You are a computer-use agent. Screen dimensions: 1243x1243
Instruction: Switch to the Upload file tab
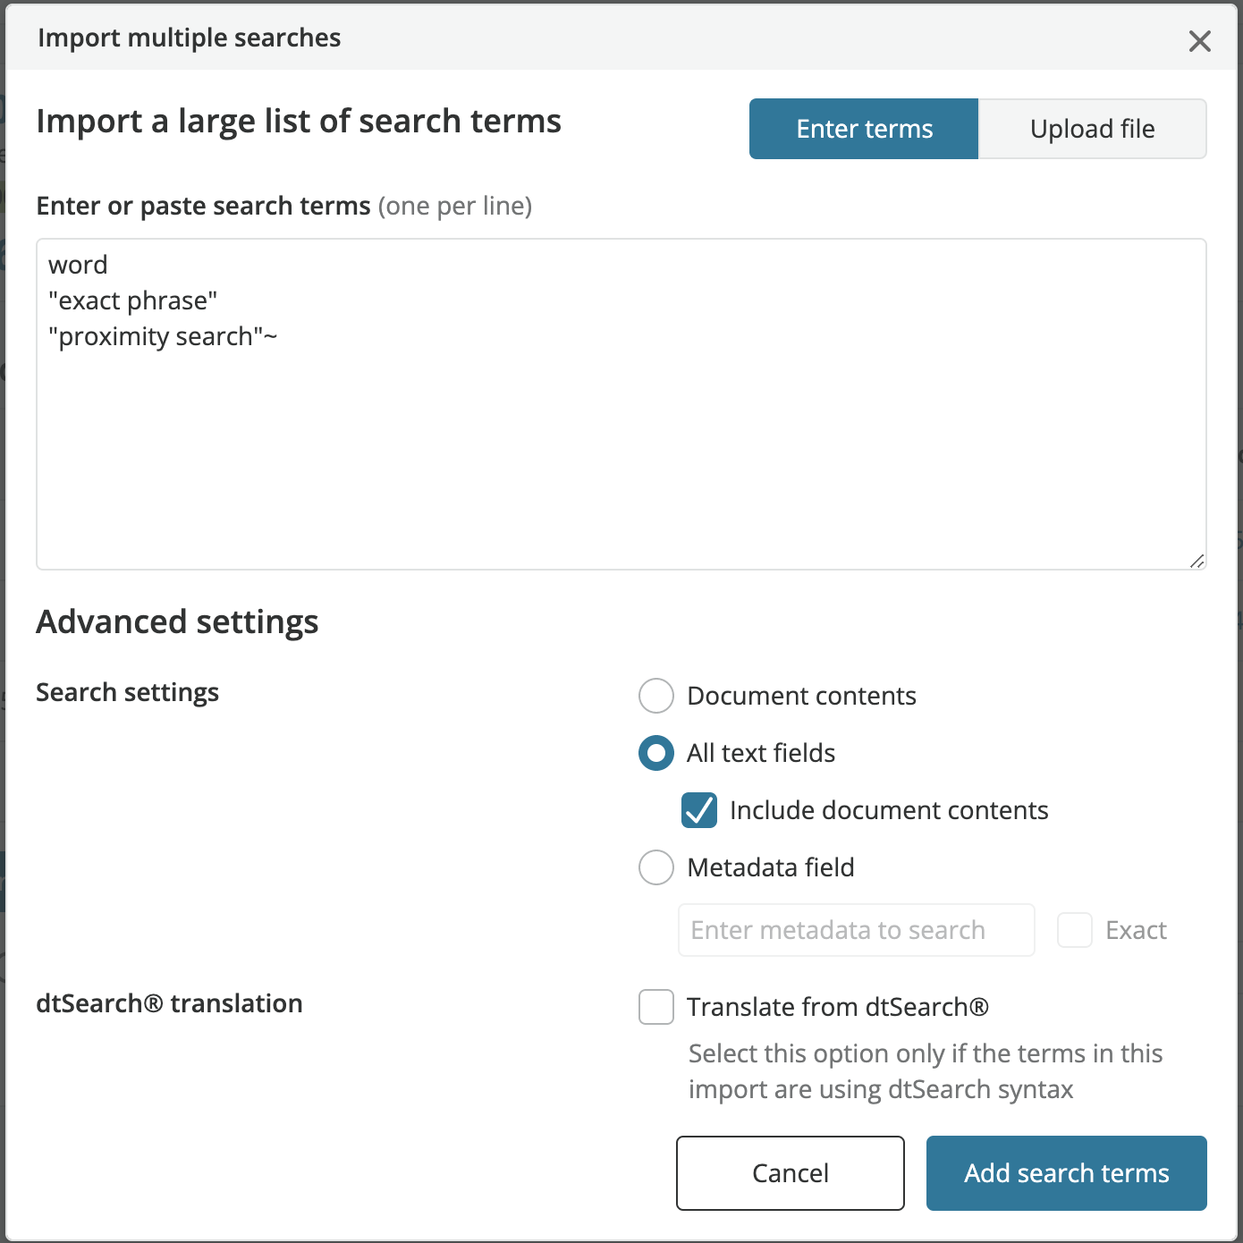pyautogui.click(x=1092, y=129)
